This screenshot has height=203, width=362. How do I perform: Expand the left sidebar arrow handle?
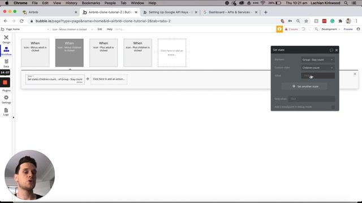click(13, 118)
